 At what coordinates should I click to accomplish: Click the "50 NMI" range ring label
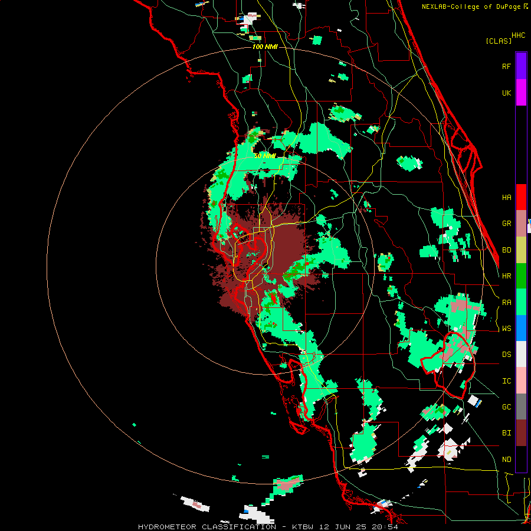pos(265,156)
